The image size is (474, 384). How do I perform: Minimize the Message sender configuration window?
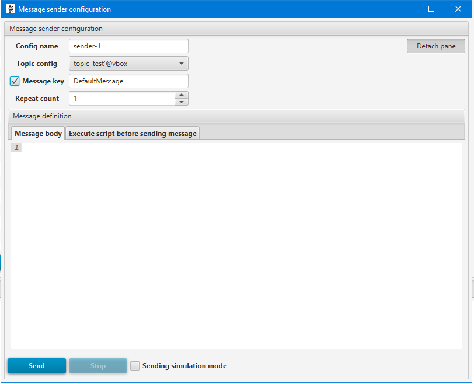tap(405, 9)
